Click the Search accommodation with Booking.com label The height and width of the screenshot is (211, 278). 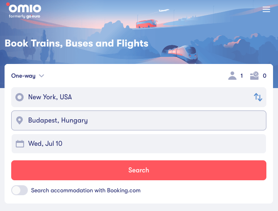[86, 191]
